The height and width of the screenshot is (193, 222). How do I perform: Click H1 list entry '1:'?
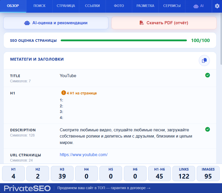click(x=61, y=100)
